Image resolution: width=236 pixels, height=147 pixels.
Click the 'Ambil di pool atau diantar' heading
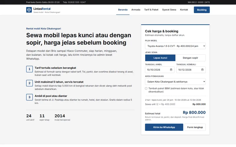[x=51, y=96]
